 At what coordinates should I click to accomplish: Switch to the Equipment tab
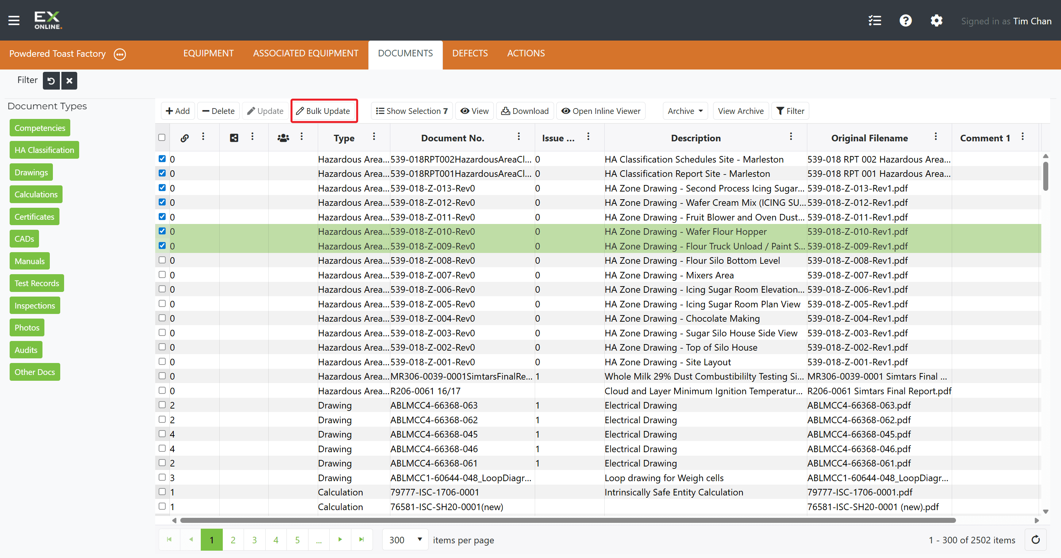pos(208,54)
